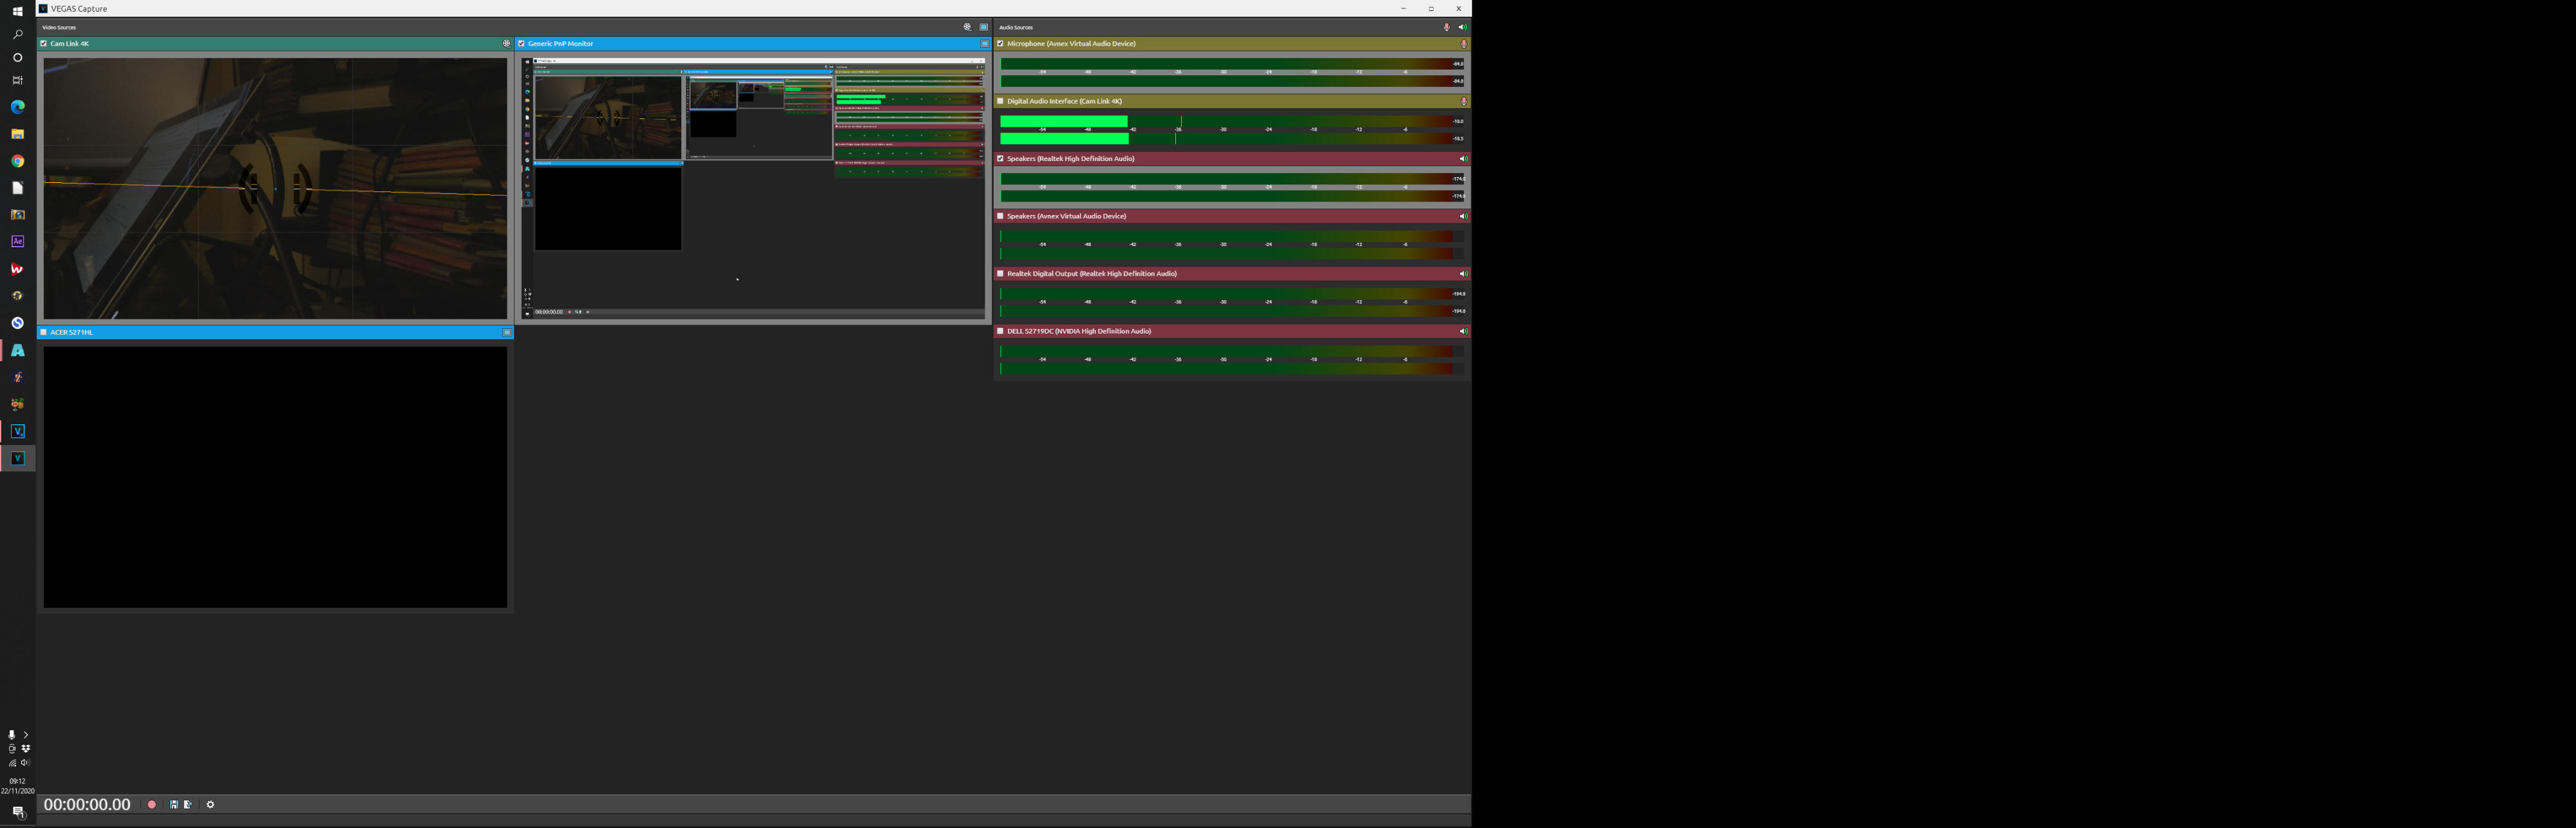Disable Microphone (Avnex Virtual Audio Device) checkbox

coord(1000,44)
